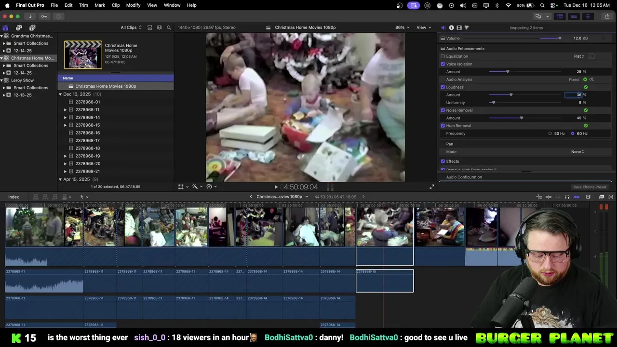
Task: Switch to the Info inspector icon
Action: [x=451, y=27]
